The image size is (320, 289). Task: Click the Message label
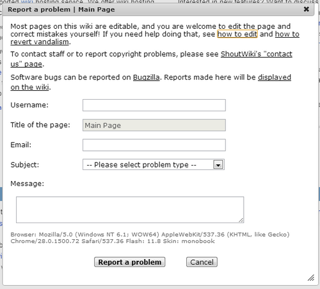tap(28, 184)
